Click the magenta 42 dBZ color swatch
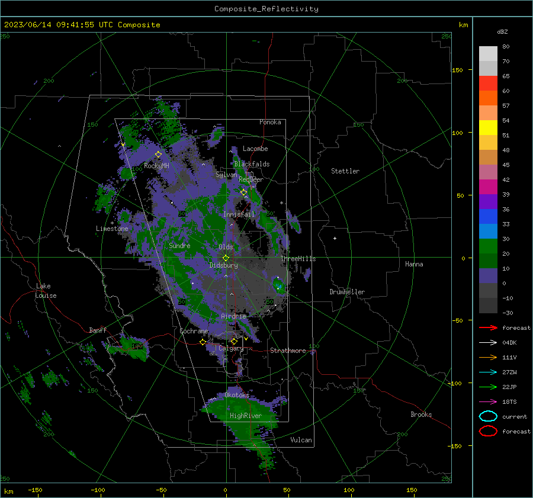 click(488, 187)
